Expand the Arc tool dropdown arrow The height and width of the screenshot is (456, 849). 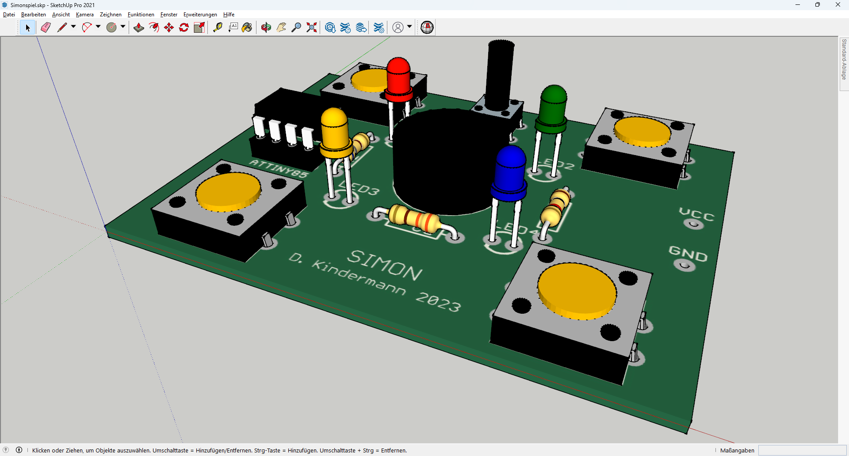click(98, 27)
